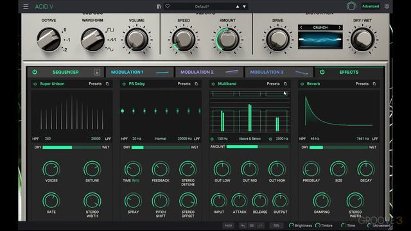
Task: Toggle Super Unison effect power
Action: (35, 84)
